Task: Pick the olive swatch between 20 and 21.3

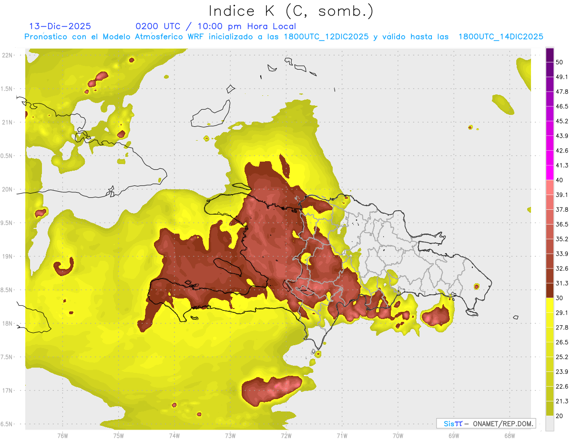Action: pos(550,409)
